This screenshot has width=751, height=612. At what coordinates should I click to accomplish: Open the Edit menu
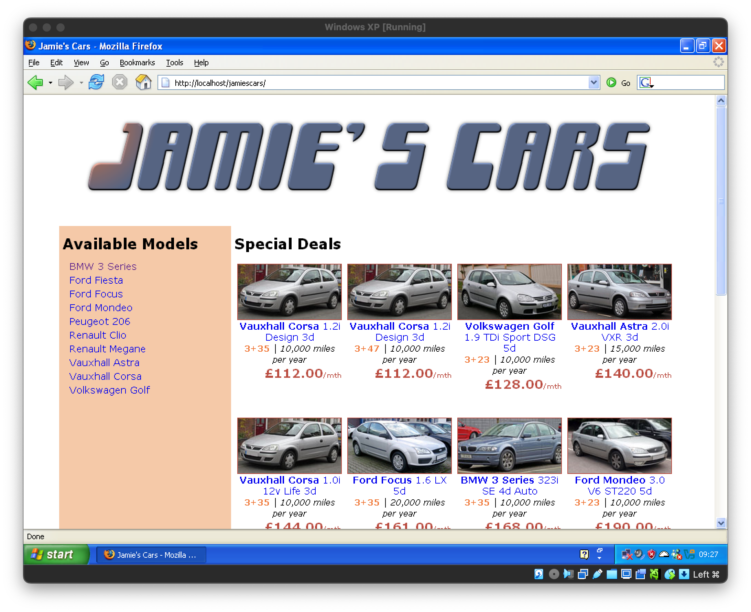coord(56,63)
